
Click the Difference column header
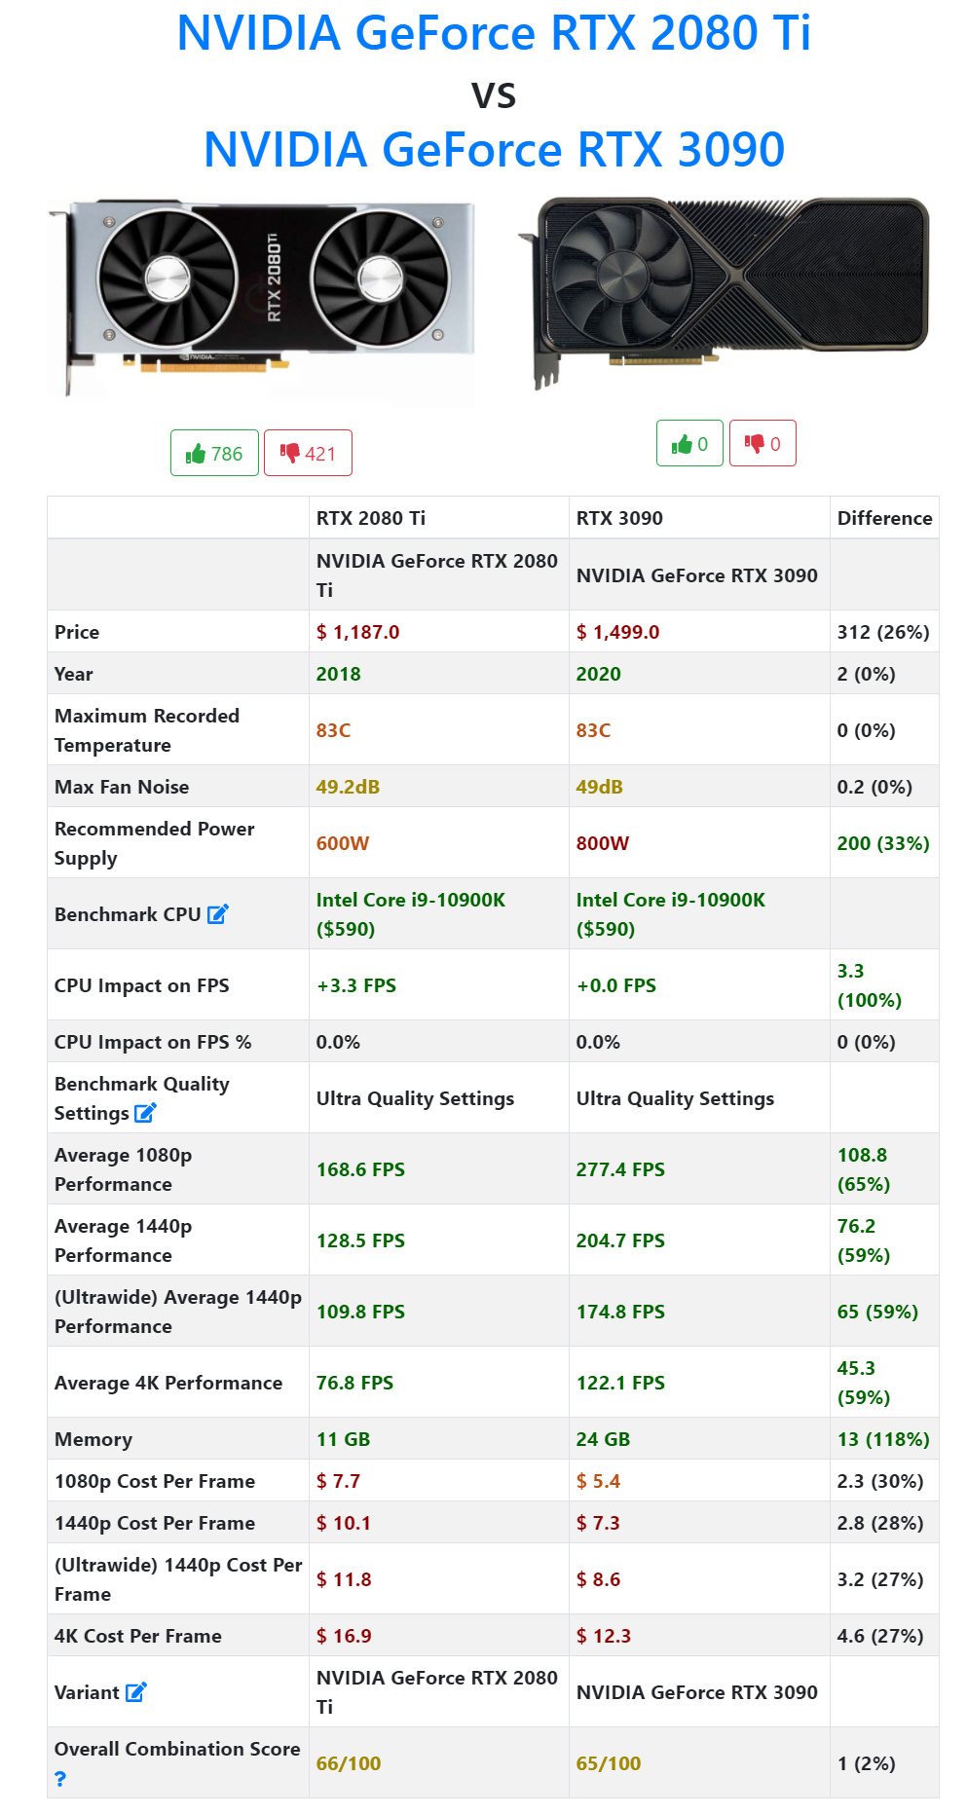[x=884, y=518]
